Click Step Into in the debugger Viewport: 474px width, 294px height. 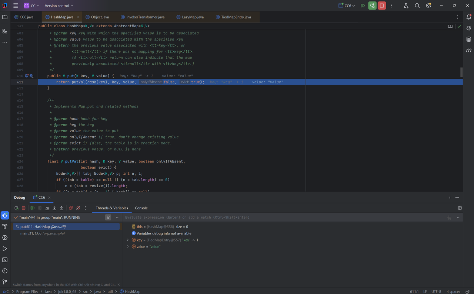click(54, 208)
